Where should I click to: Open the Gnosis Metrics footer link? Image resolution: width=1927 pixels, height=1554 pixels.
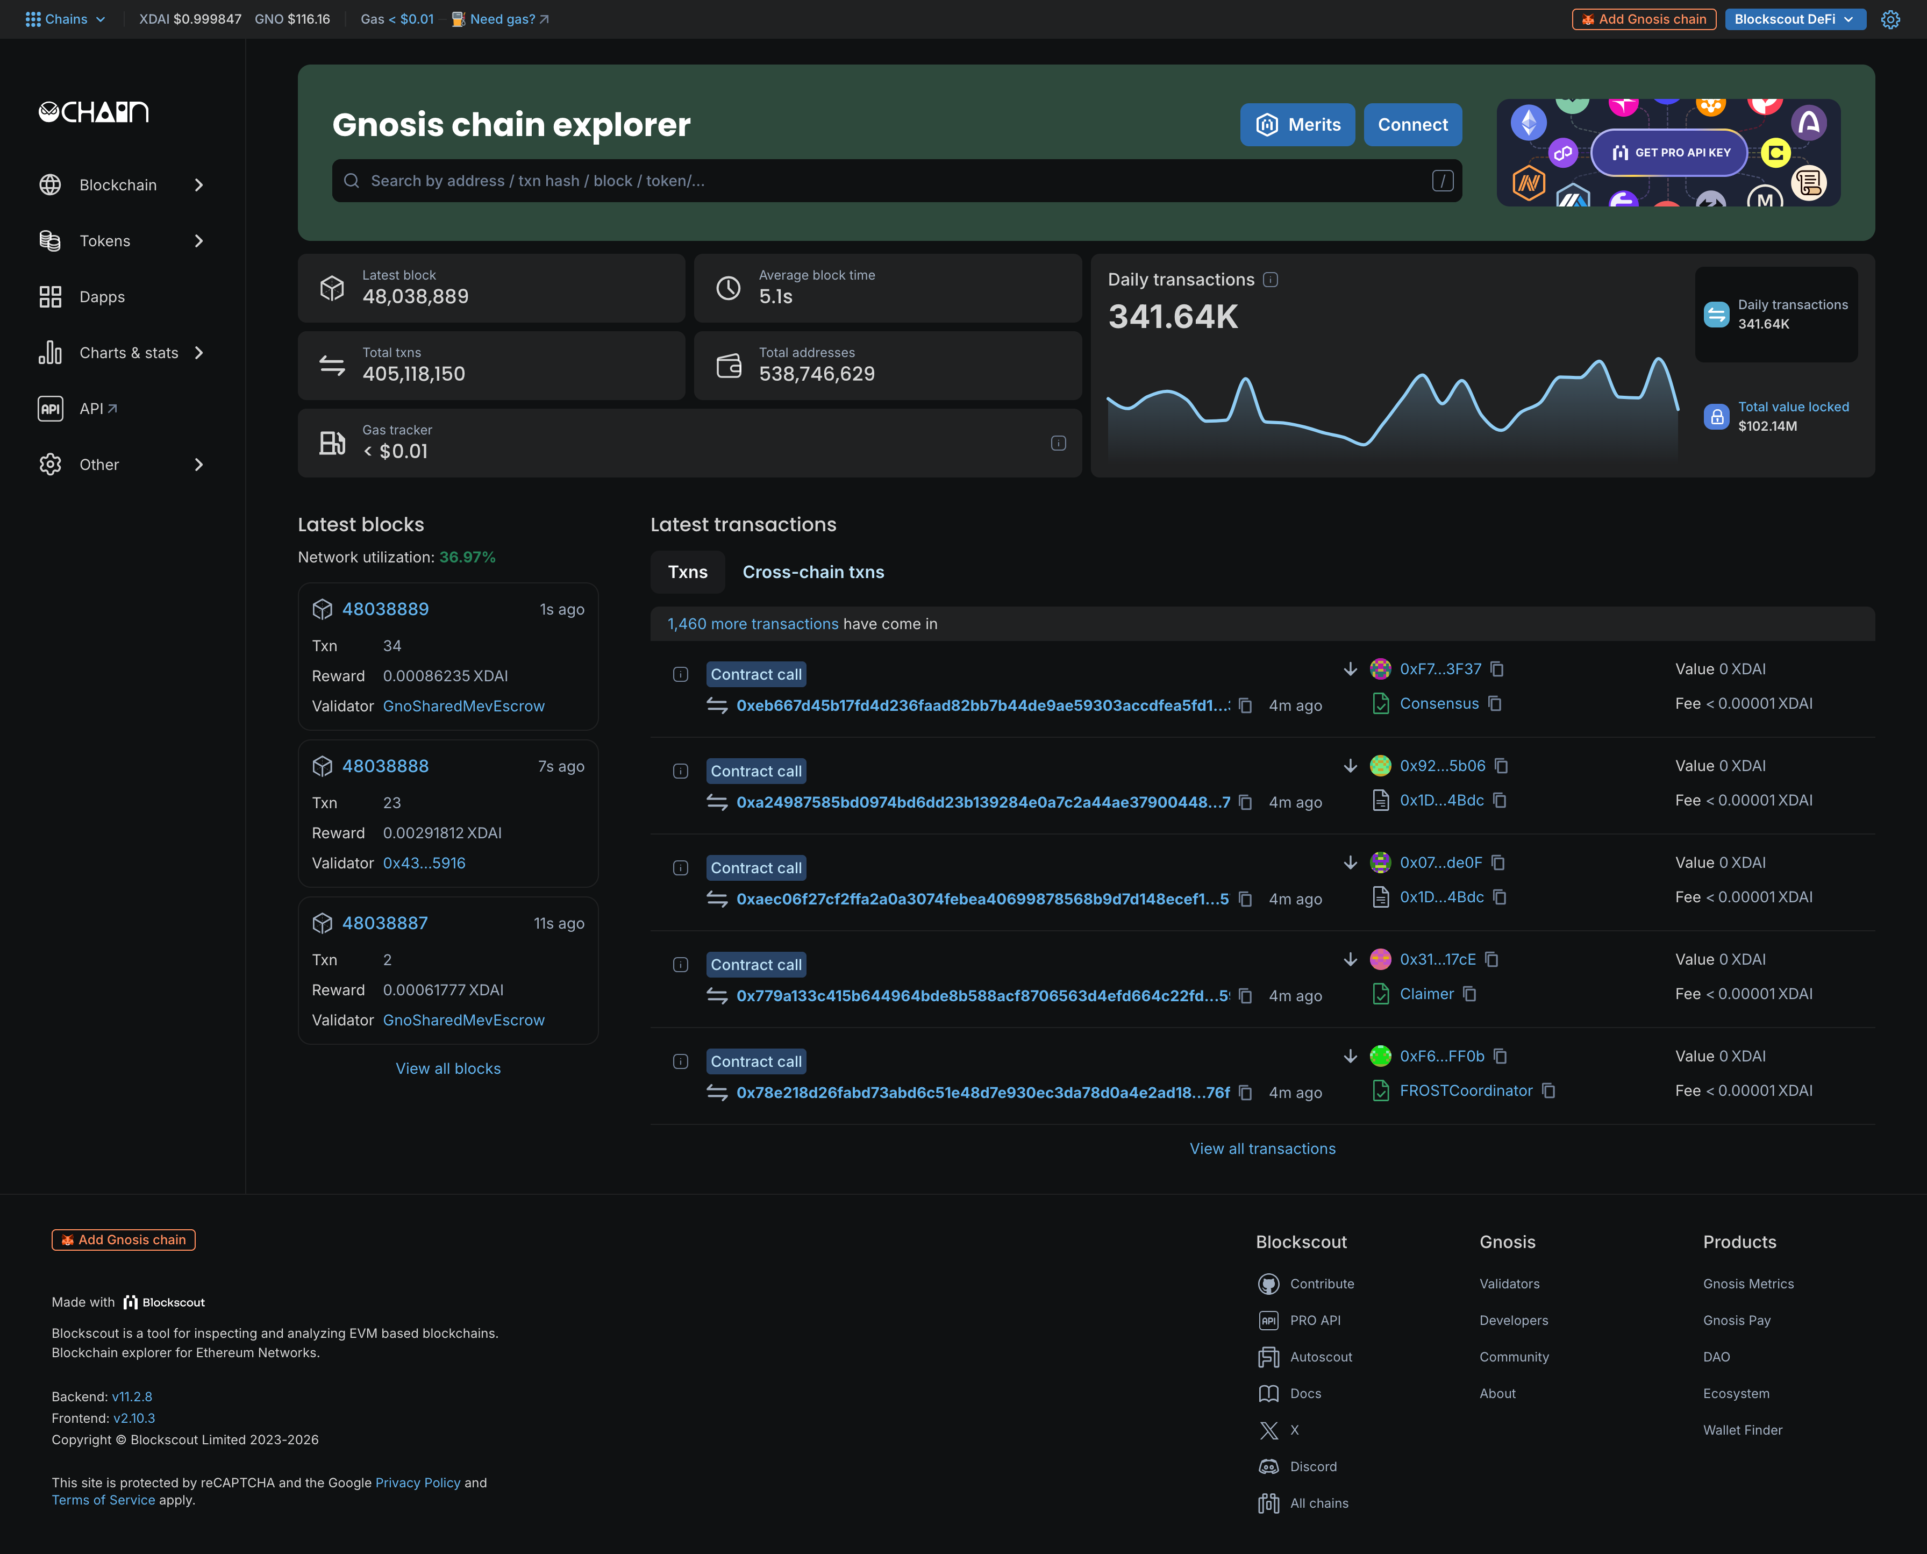[1749, 1284]
